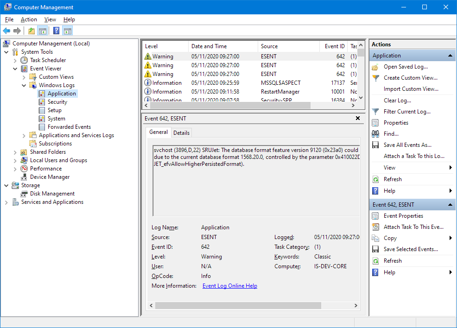Expand the Task Scheduler node
457x328 pixels.
point(15,61)
